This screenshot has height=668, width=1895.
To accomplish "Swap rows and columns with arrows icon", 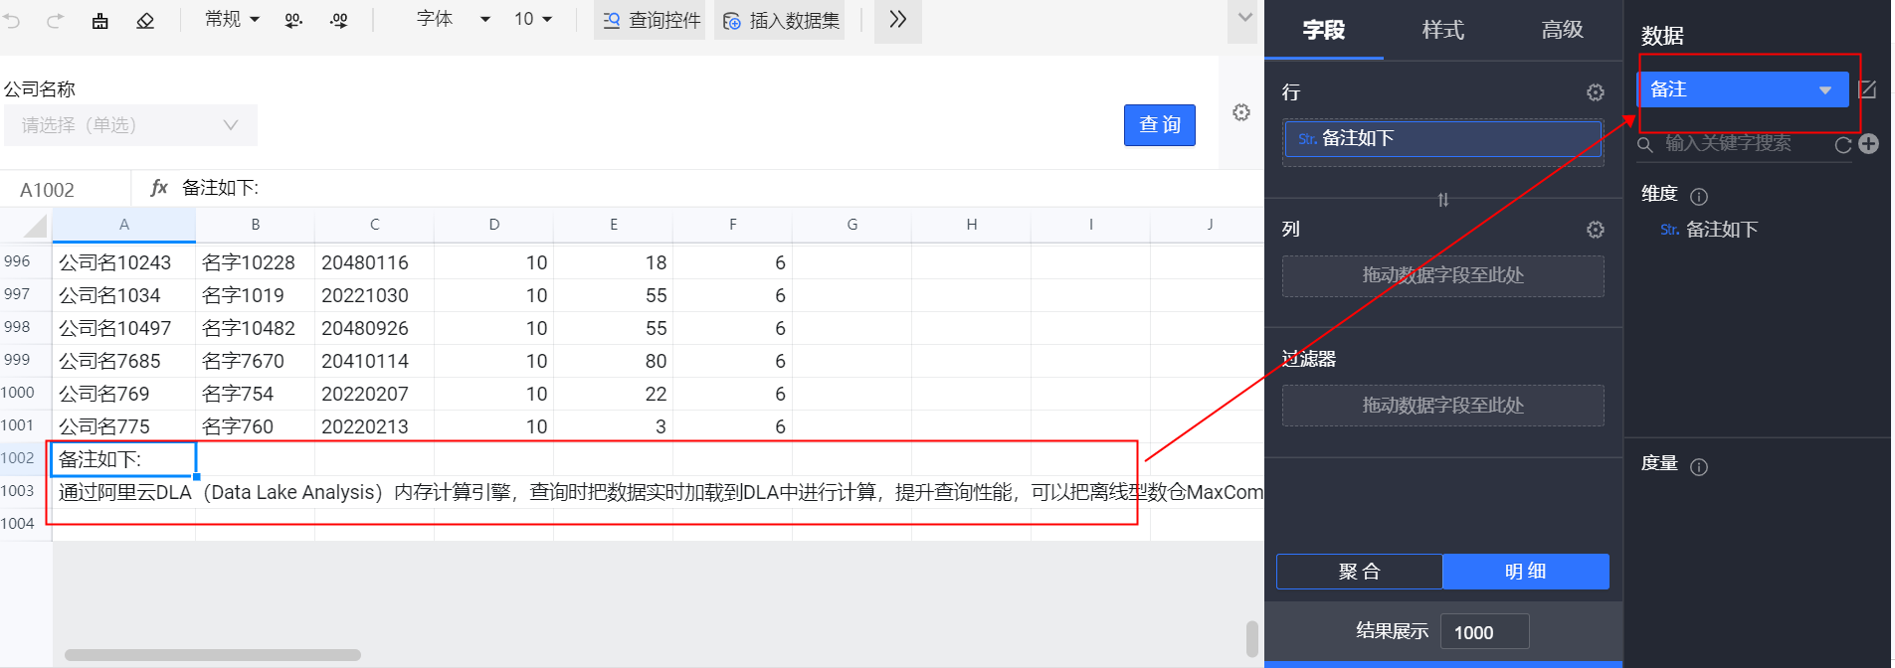I will click(x=1442, y=200).
